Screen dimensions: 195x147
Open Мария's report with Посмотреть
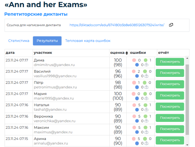(170, 96)
